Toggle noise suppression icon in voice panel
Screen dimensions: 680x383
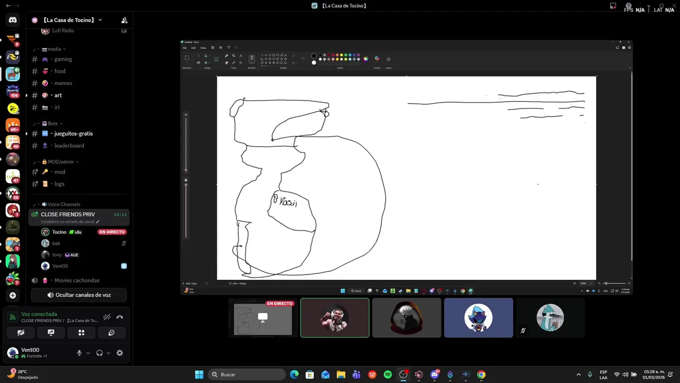[x=107, y=317]
